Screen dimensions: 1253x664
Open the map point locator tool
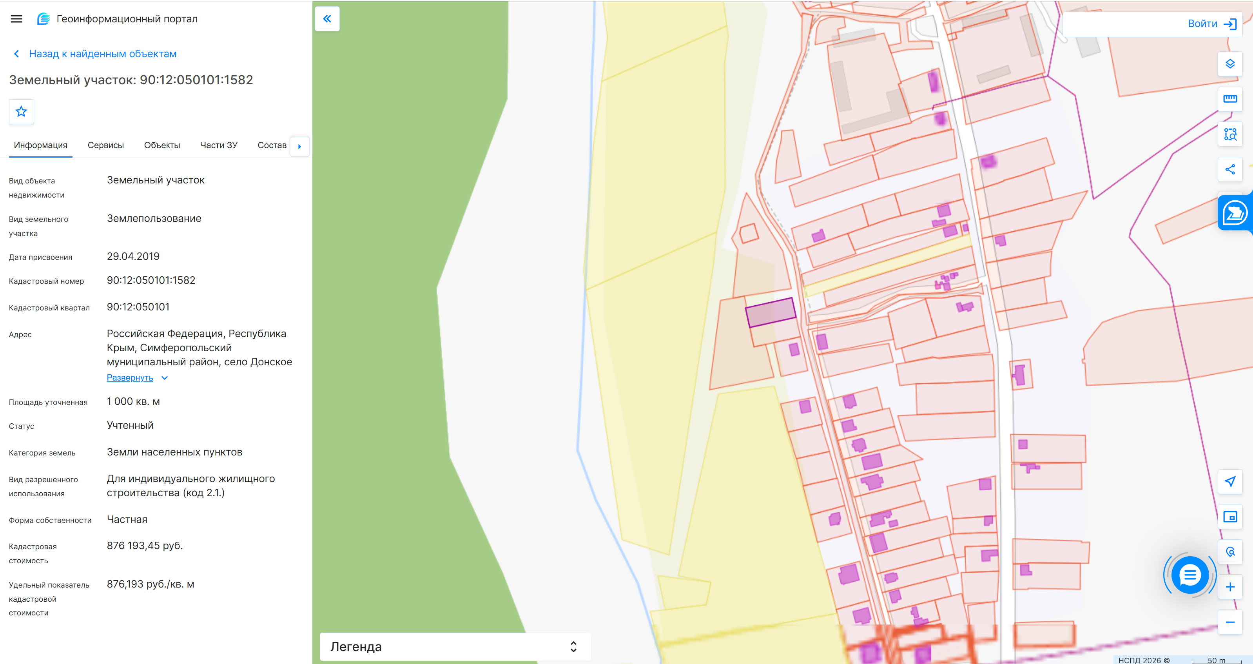pyautogui.click(x=1230, y=552)
